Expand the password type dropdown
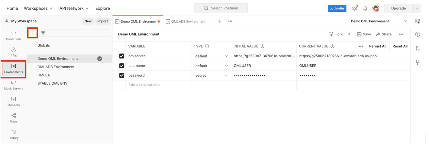429x145 pixels. (226, 76)
